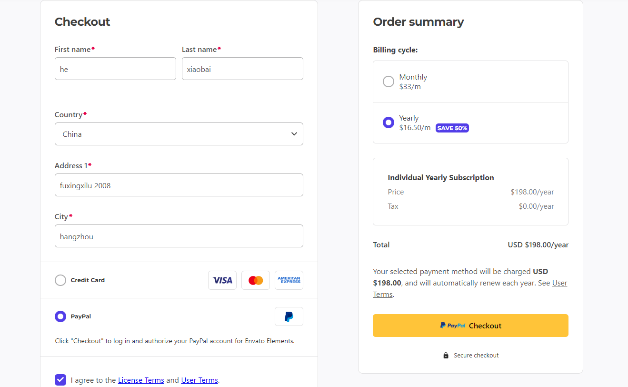The image size is (628, 387).
Task: Open the License Terms link
Action: (x=141, y=380)
